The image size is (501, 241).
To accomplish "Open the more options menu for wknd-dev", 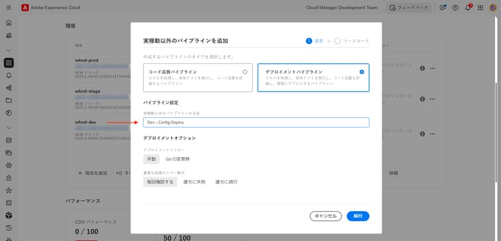I will [432, 134].
